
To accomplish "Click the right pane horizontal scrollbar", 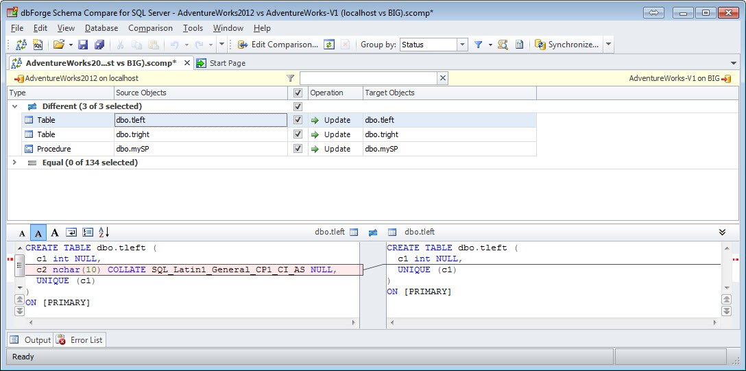I will tap(553, 322).
